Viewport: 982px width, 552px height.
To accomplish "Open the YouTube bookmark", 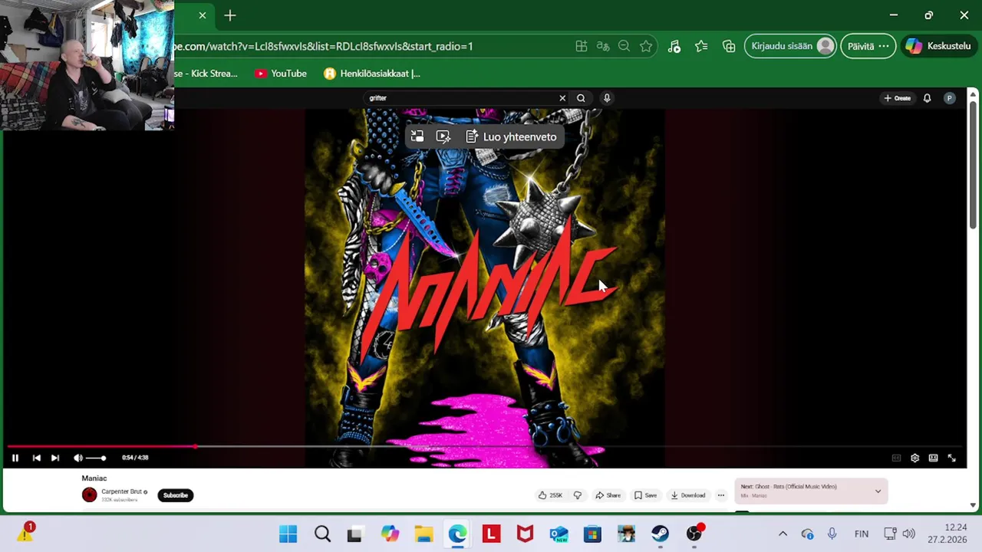I will [x=281, y=74].
